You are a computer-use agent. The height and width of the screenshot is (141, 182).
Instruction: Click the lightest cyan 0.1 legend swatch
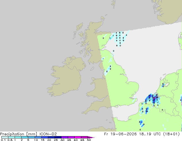pos(5,137)
